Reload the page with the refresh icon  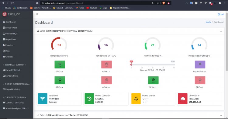(x=12, y=3)
